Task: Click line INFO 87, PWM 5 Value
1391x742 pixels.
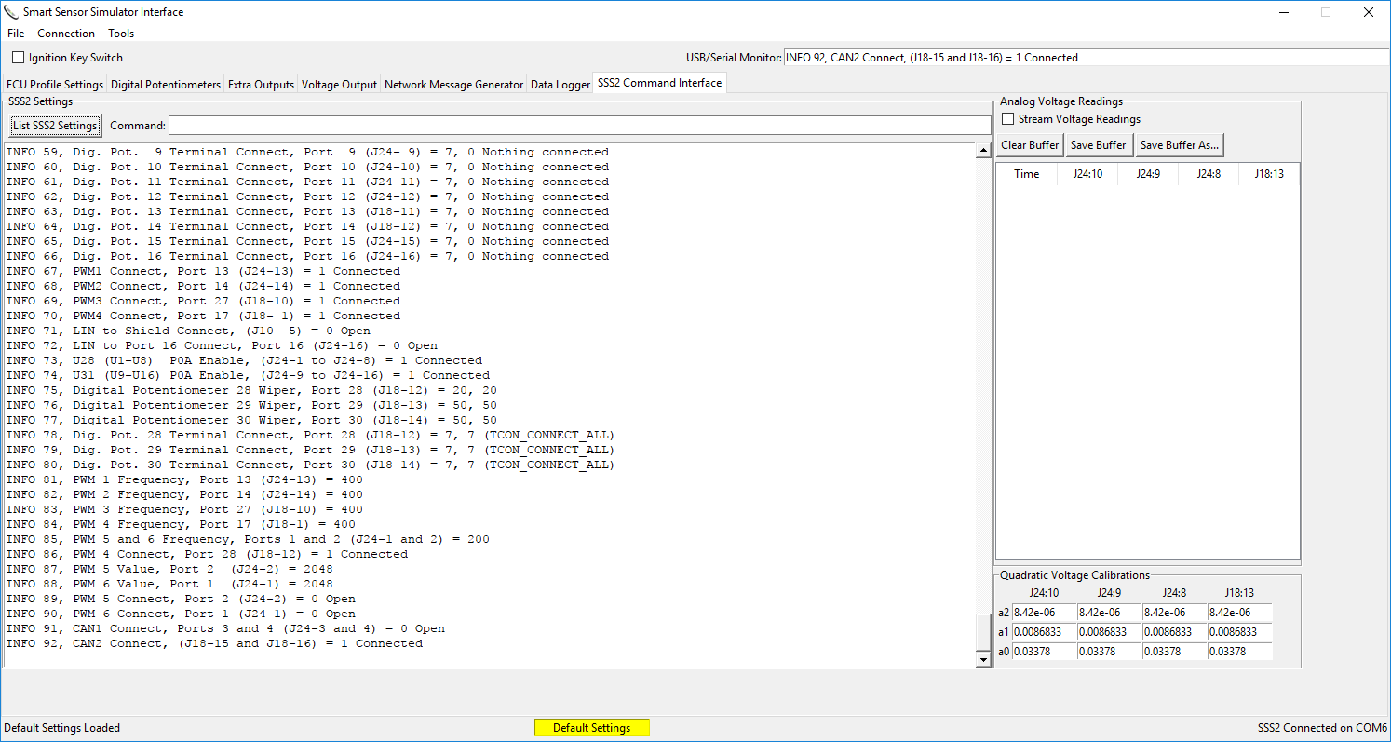Action: (169, 569)
